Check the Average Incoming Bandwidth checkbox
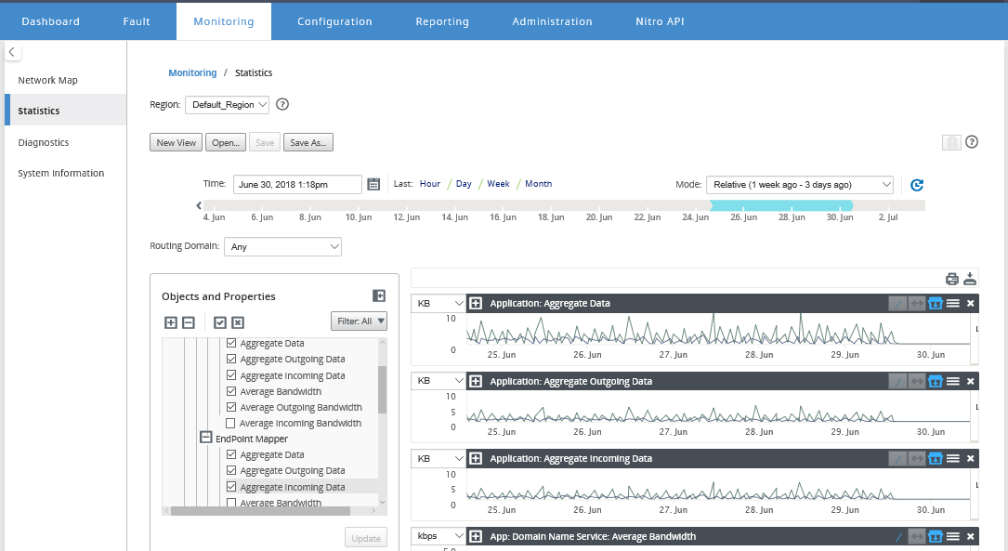Screen dimensions: 1008x551 click(230, 423)
